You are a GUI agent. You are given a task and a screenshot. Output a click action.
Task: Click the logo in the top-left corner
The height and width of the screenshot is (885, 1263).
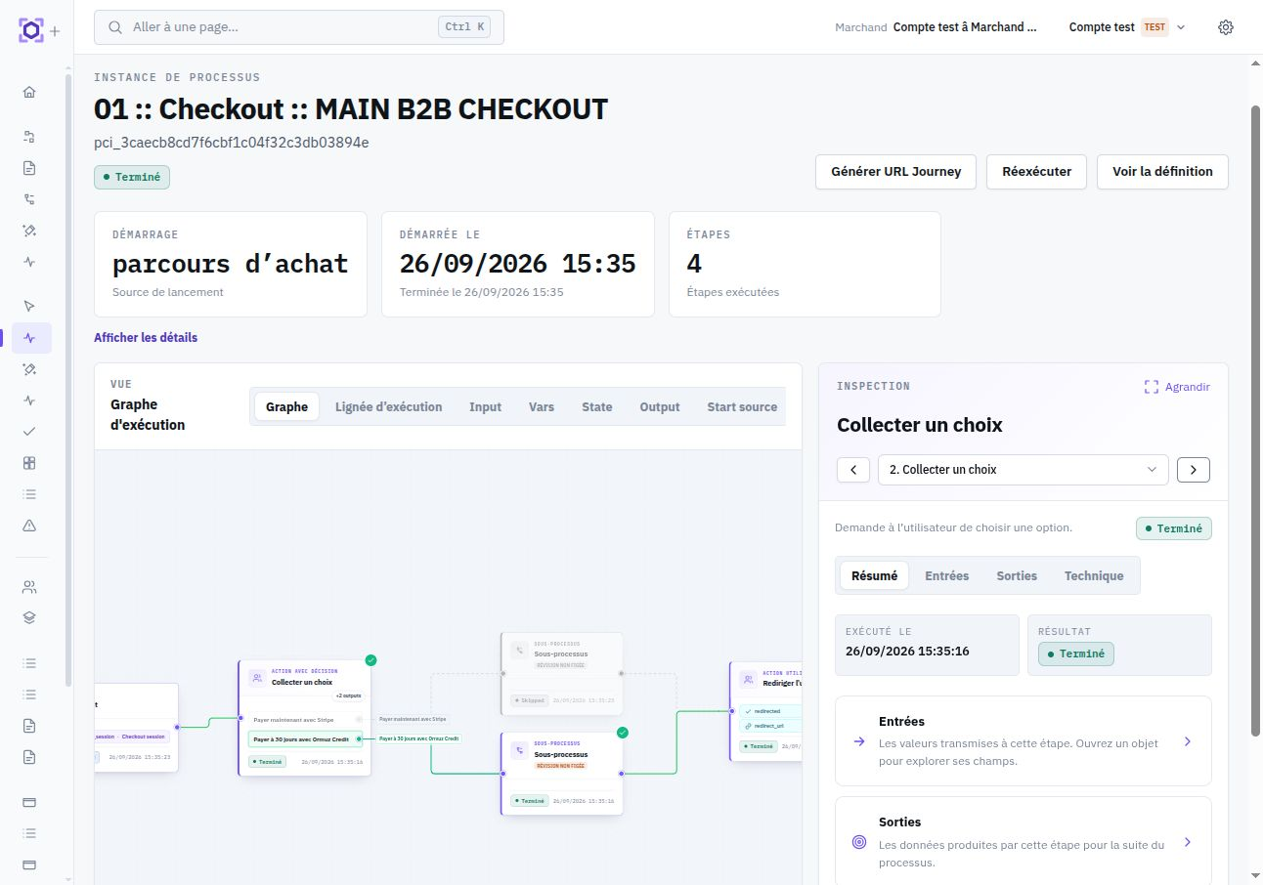click(x=30, y=30)
